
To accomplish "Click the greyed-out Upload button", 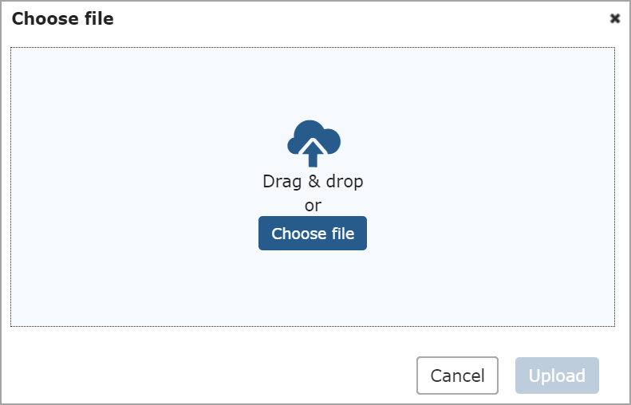I will click(557, 376).
